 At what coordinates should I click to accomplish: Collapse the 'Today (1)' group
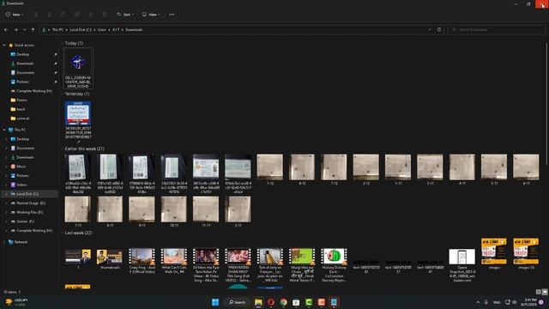click(63, 43)
